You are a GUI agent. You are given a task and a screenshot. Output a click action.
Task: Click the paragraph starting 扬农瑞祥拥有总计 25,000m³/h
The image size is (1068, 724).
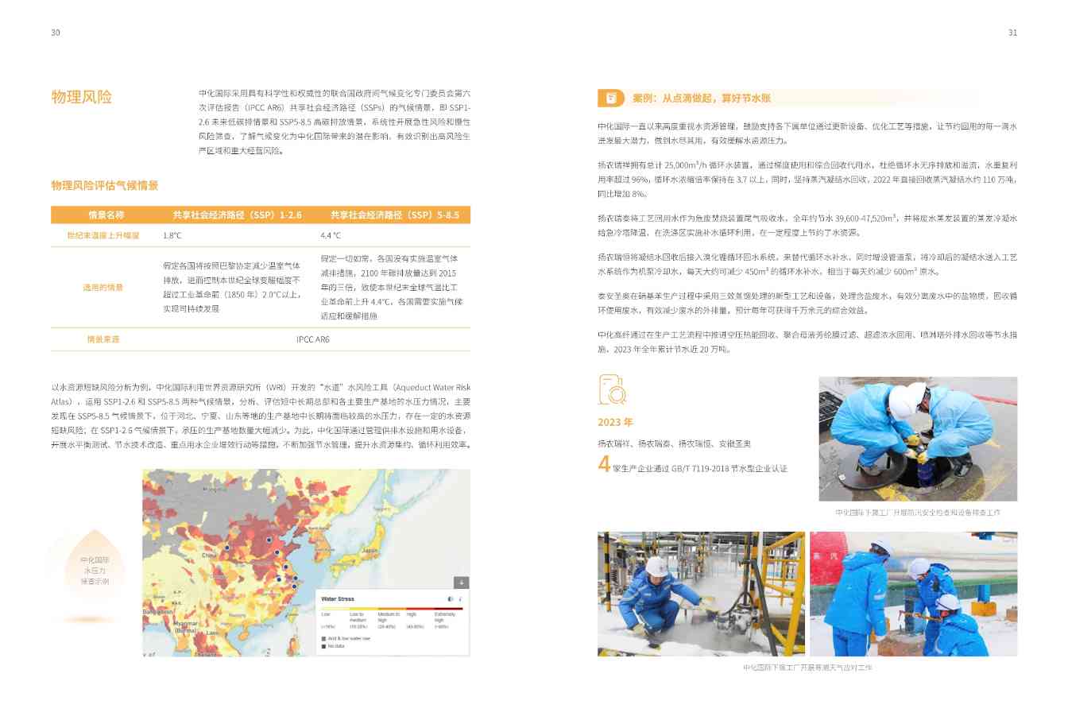(x=807, y=179)
